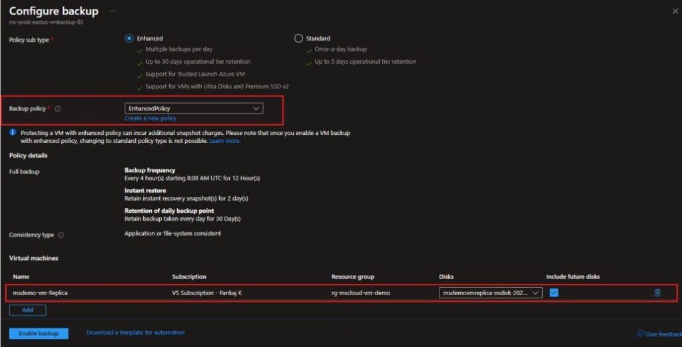Image resolution: width=682 pixels, height=347 pixels.
Task: Delete msdemo-vm-Replica row with trash icon
Action: 657,292
